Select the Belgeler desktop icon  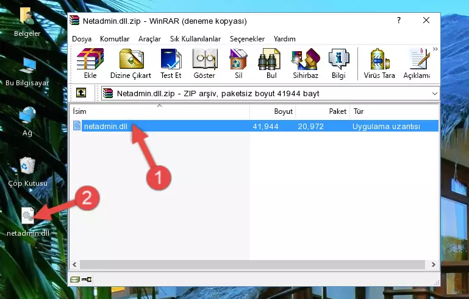tap(27, 22)
